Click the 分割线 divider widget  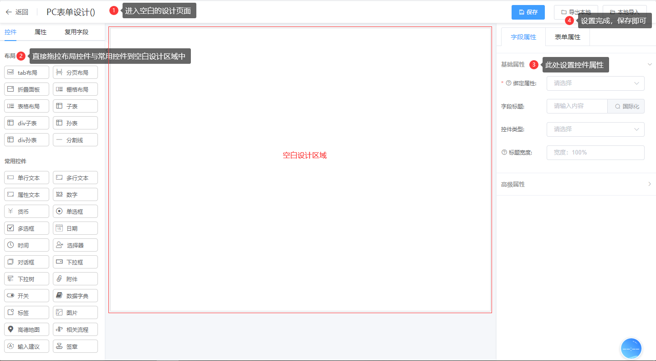click(x=76, y=140)
